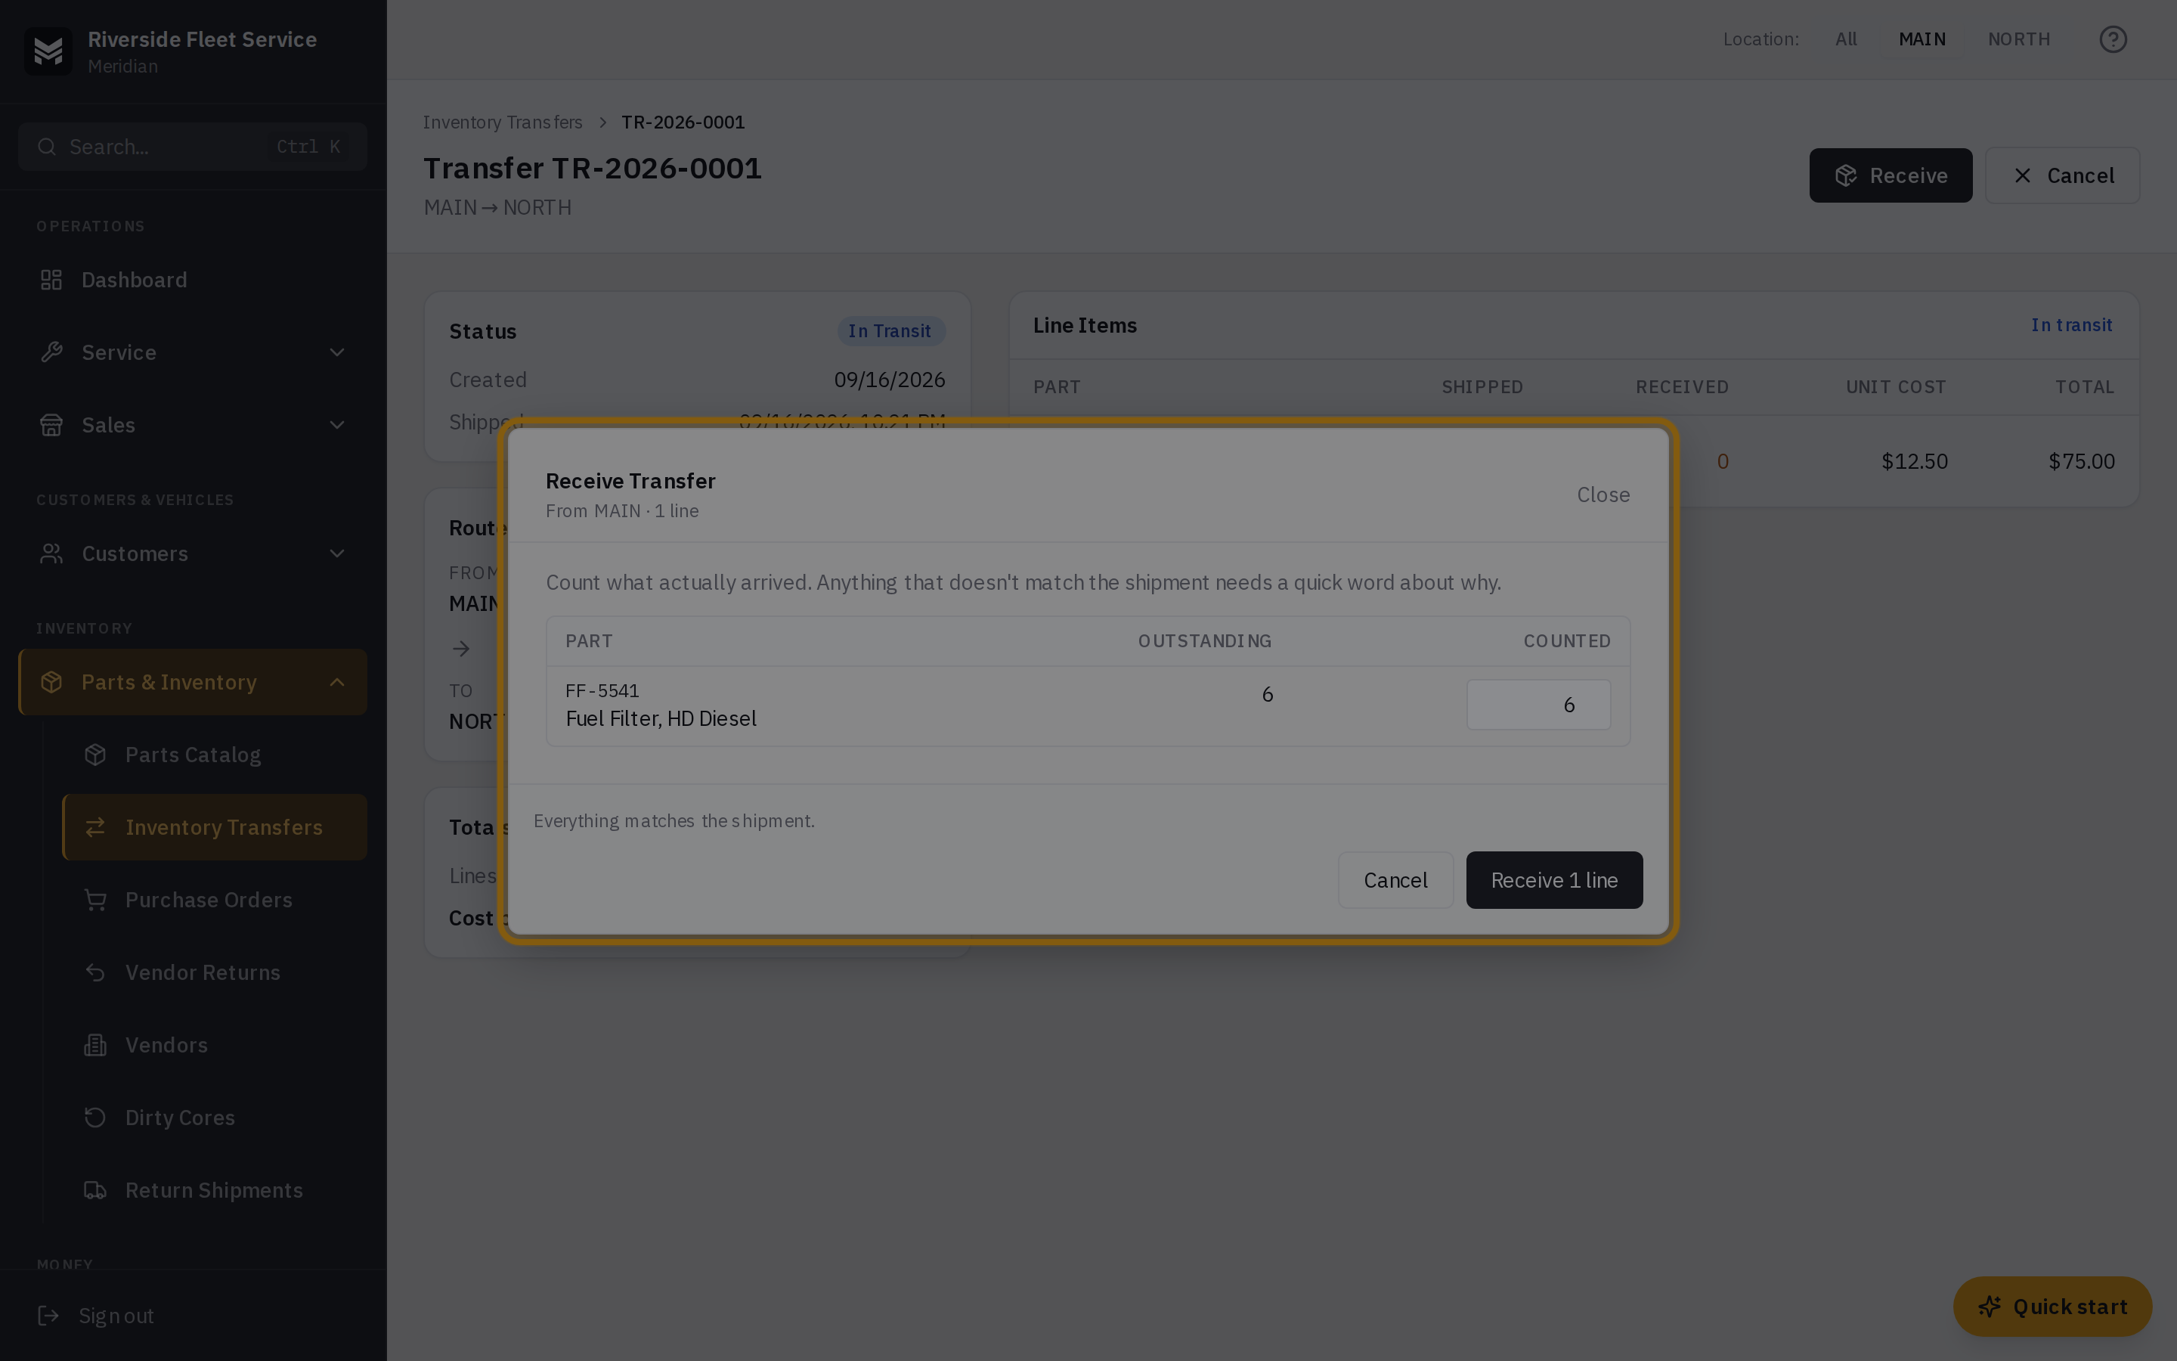Click Sign out label
Image resolution: width=2177 pixels, height=1361 pixels.
[116, 1316]
